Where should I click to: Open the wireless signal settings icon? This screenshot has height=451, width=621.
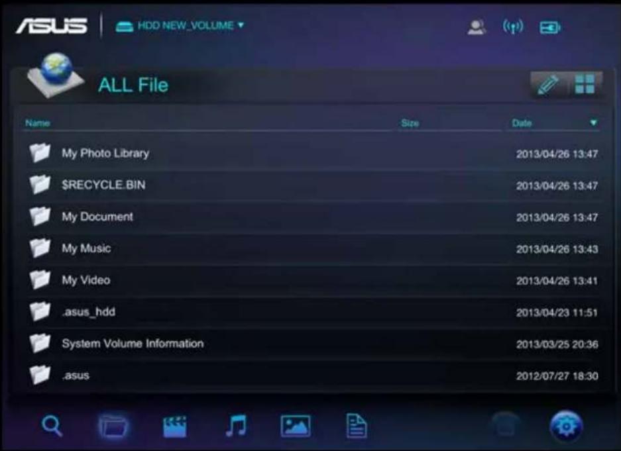click(513, 27)
